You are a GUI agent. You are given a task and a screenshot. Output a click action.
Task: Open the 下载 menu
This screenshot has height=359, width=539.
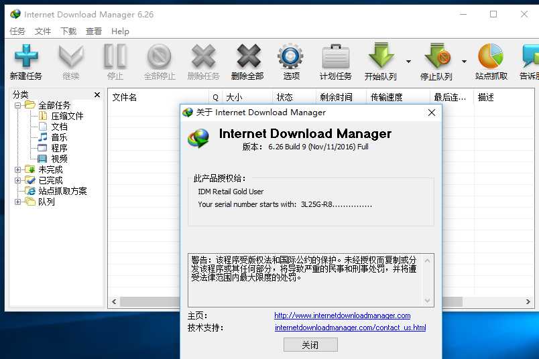pos(68,31)
